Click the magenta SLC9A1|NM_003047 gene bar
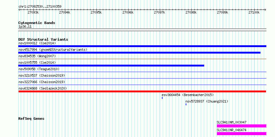The width and height of the screenshot is (275, 137). (x=242, y=126)
